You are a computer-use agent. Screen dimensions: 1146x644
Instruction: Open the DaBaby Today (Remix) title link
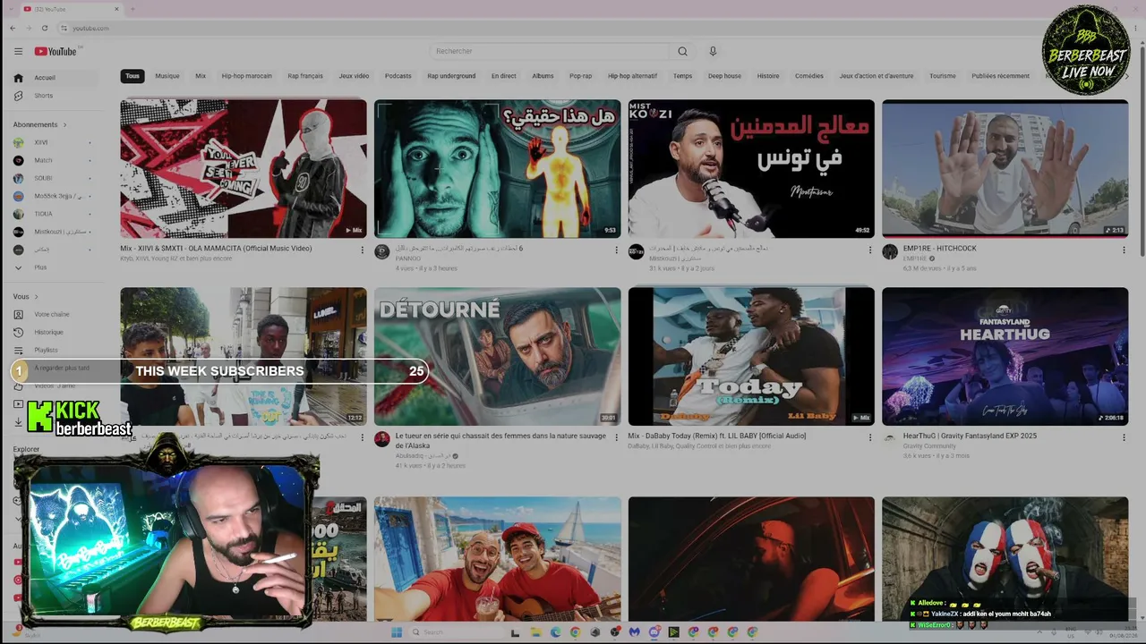[717, 436]
